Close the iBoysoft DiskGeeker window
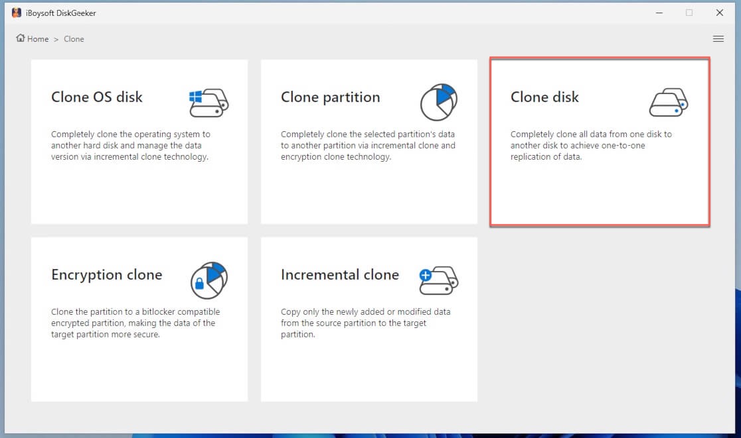 719,13
